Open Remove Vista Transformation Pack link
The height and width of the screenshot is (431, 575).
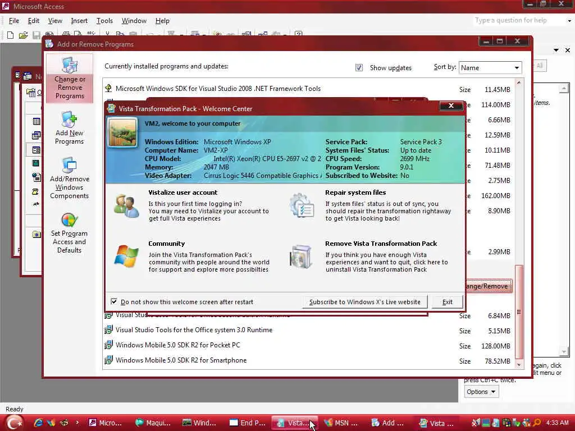[381, 244]
